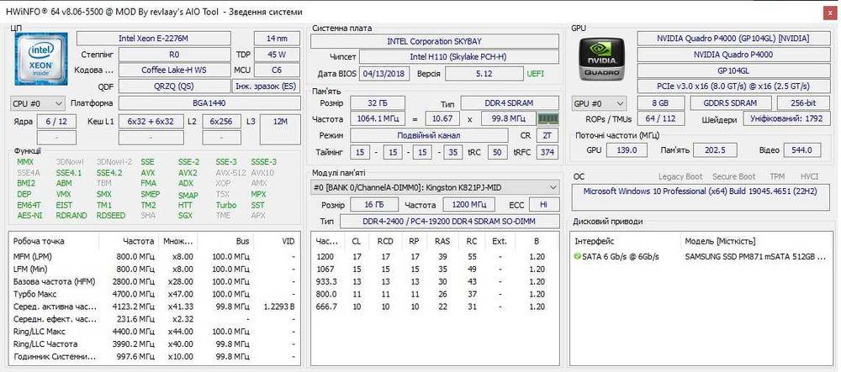This screenshot has width=841, height=372.
Task: Click the 8 GB video memory field
Action: click(x=661, y=103)
